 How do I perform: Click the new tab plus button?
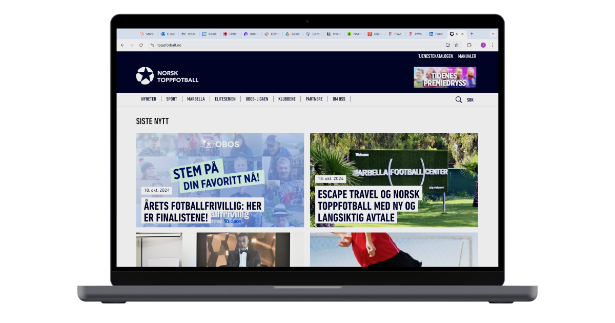[x=471, y=34]
